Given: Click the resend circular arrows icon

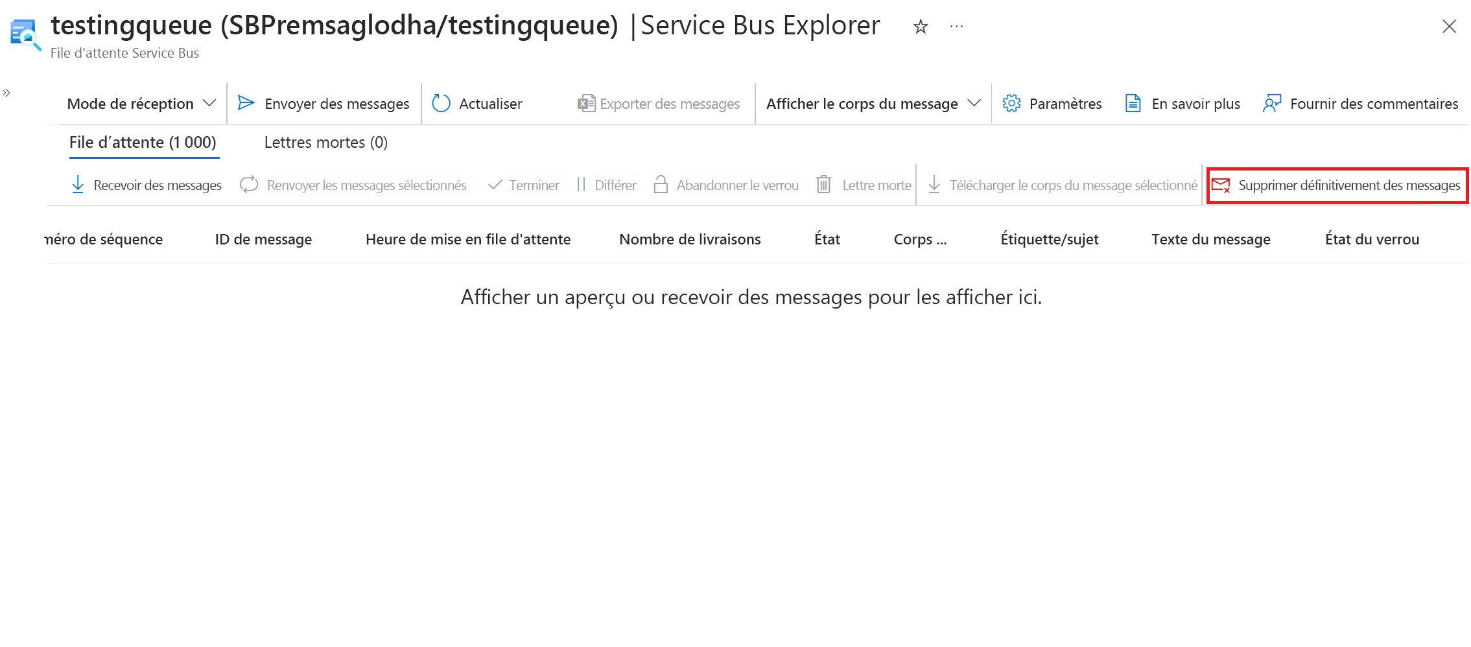Looking at the screenshot, I should [x=249, y=185].
